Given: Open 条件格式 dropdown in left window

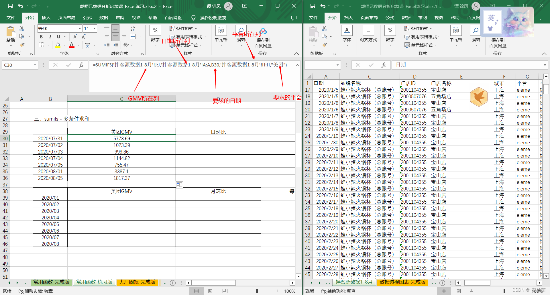Looking at the screenshot, I should coord(183,28).
